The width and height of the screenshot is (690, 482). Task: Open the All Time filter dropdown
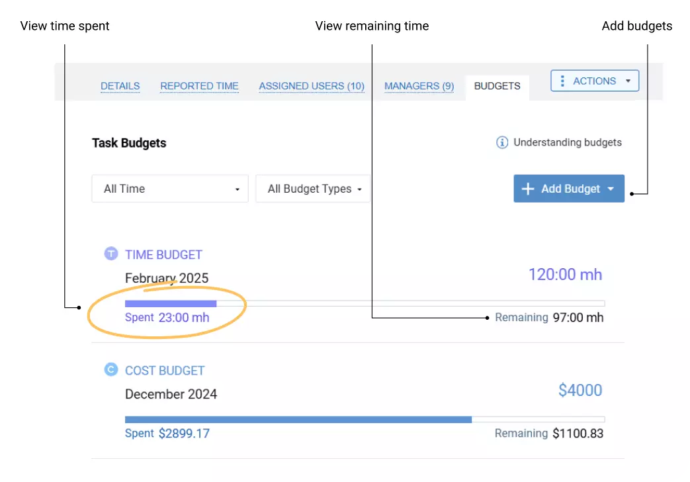[169, 189]
